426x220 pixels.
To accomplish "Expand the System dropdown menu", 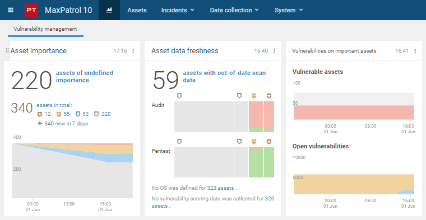I will point(289,10).
